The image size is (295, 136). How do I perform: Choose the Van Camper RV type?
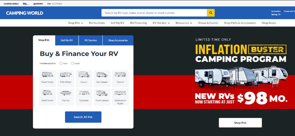(x=102, y=78)
